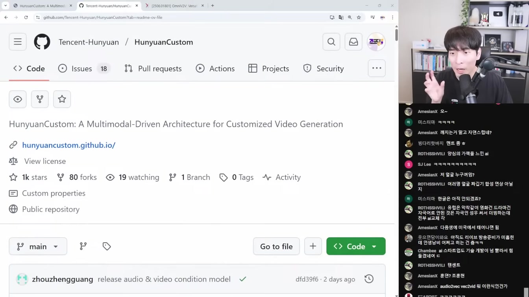Viewport: 529px width, 297px height.
Task: Click View license
Action: coord(45,161)
